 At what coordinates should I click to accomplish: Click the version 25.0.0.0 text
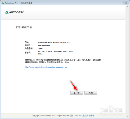click(75, 116)
